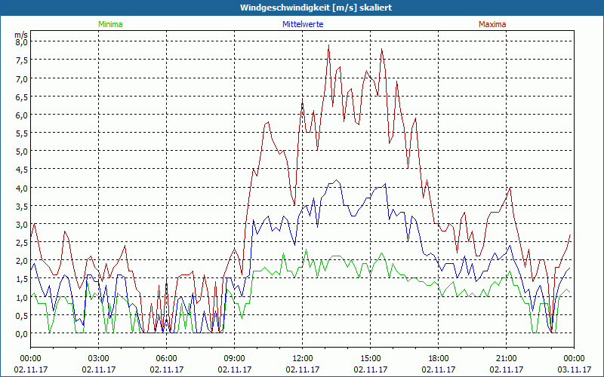The width and height of the screenshot is (604, 377).
Task: Click the 5,5 y-axis value
Action: (21, 133)
